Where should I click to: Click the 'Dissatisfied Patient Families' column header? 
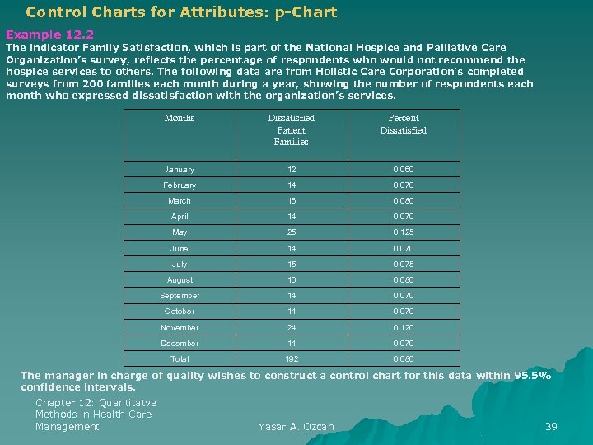tap(292, 130)
